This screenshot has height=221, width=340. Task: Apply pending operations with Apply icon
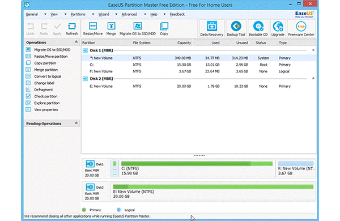tap(57, 29)
